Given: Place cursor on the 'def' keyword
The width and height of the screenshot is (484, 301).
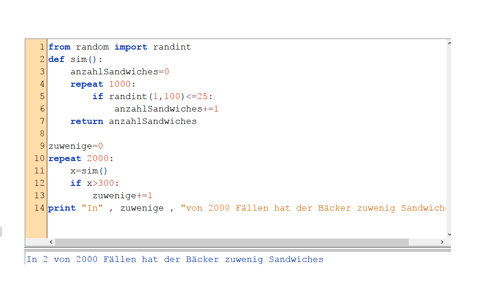Looking at the screenshot, I should tap(56, 59).
